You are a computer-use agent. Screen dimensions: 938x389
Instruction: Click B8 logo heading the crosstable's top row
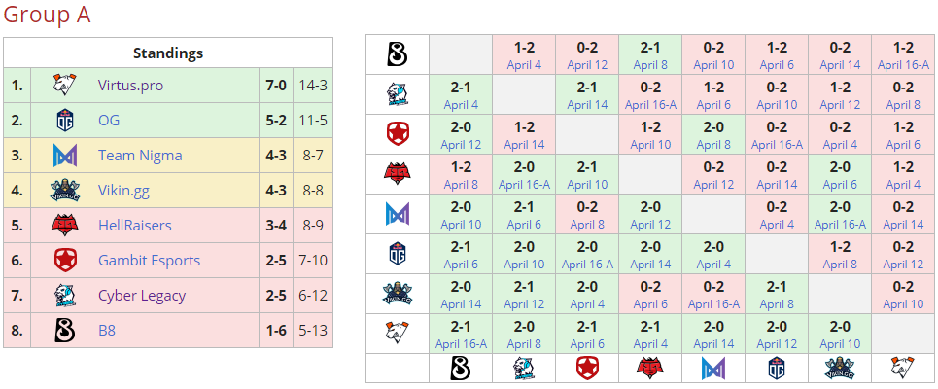click(x=397, y=54)
